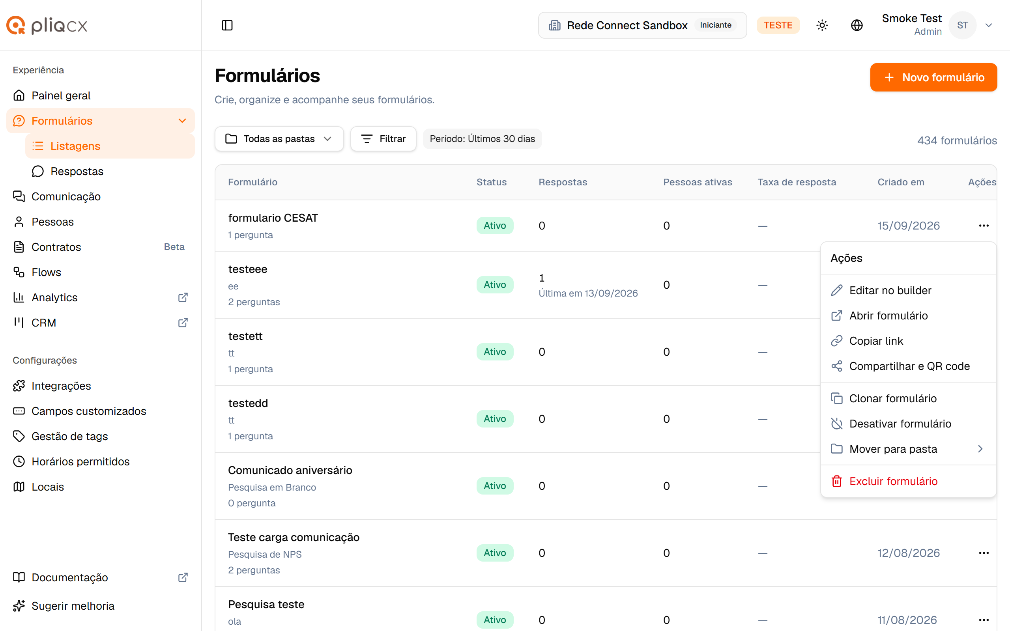Select Clonar formulário
Viewport: 1010px width, 631px height.
coord(908,399)
